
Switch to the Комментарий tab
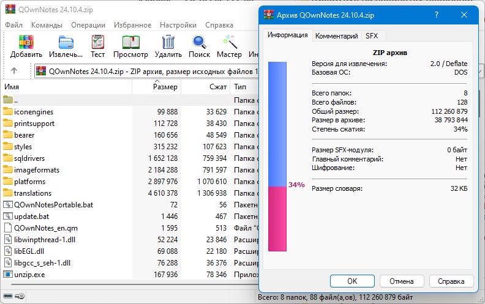tap(337, 36)
